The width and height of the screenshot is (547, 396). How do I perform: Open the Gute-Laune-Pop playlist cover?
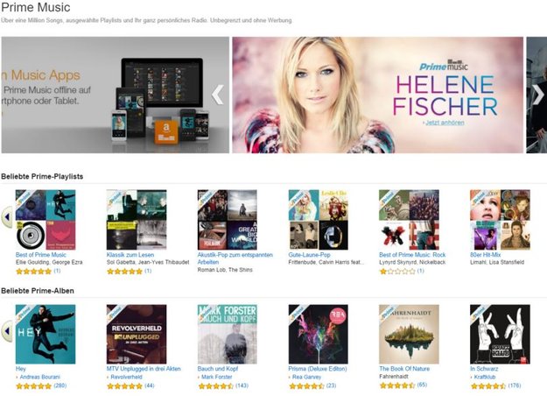point(319,220)
